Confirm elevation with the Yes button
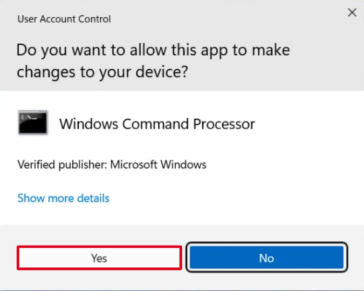 [x=99, y=258]
